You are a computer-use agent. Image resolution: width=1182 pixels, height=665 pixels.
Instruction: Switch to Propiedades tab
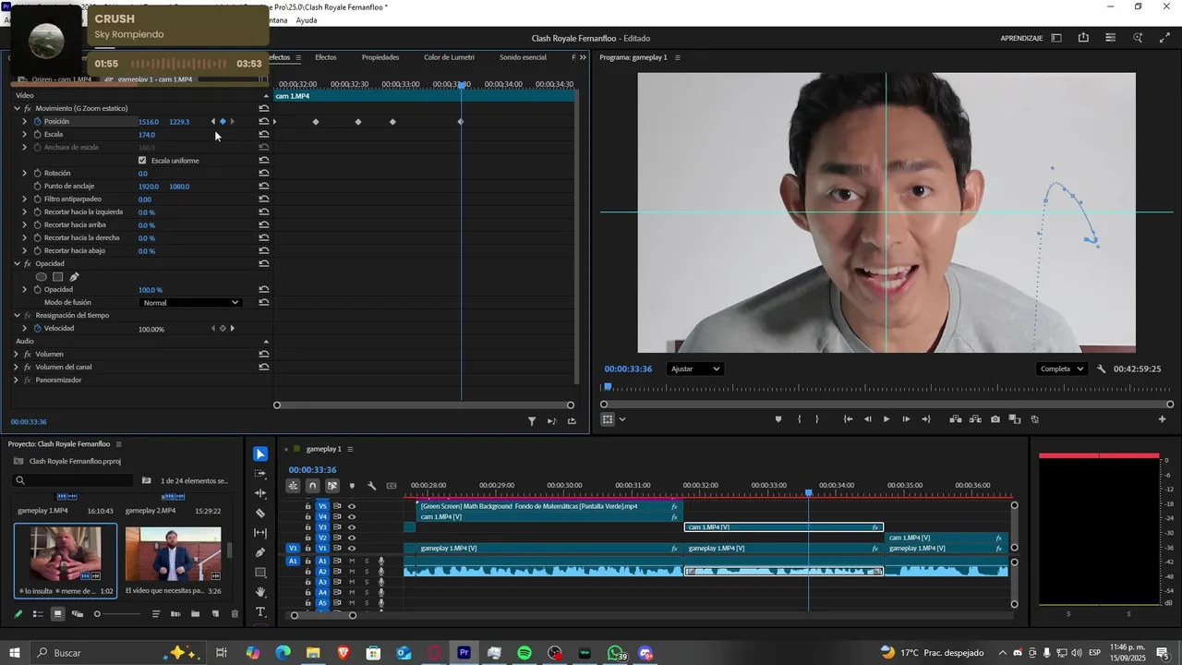pyautogui.click(x=380, y=57)
